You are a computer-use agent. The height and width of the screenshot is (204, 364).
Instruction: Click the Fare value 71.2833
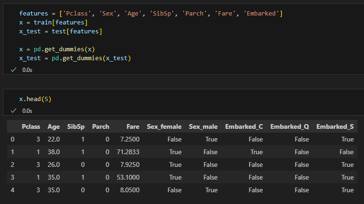click(x=128, y=152)
